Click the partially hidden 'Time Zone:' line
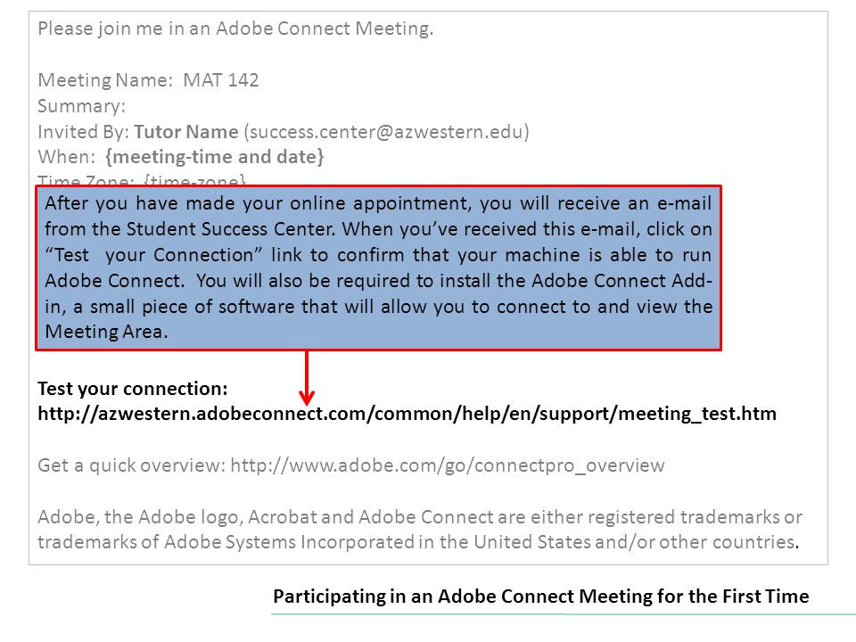856x642 pixels. click(x=142, y=180)
